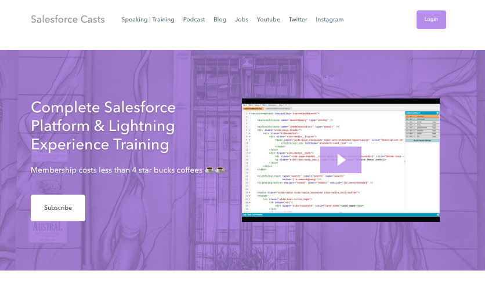Open the Speaking | Training page
Screen dimensions: 485x296
148,20
